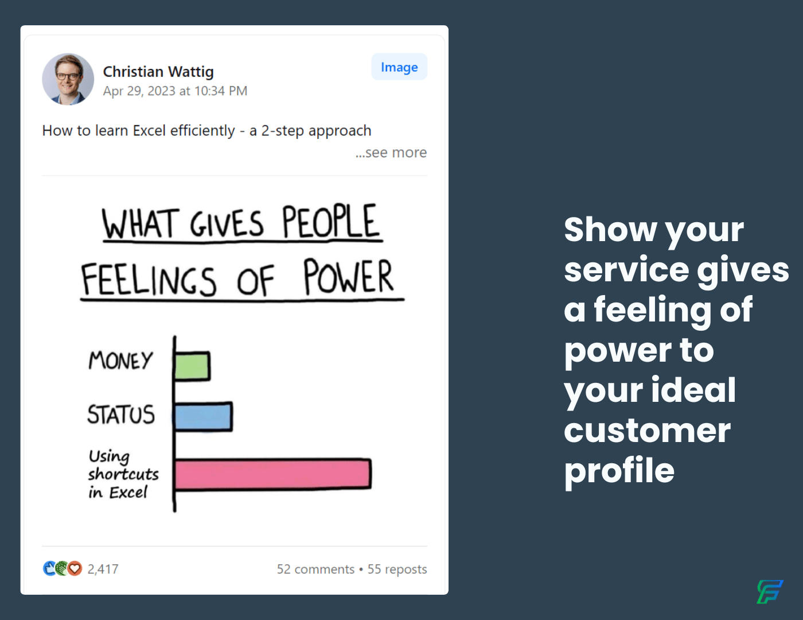Viewport: 803px width, 620px height.
Task: Click the post date Apr 29, 2023
Action: pos(175,91)
